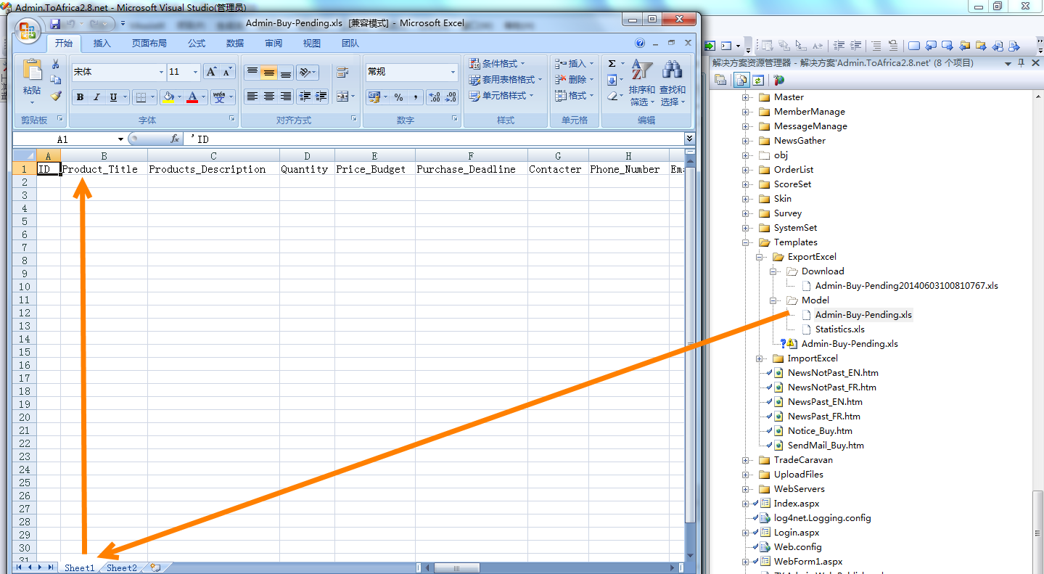The image size is (1044, 574).
Task: Apply the red font color
Action: pyautogui.click(x=192, y=97)
